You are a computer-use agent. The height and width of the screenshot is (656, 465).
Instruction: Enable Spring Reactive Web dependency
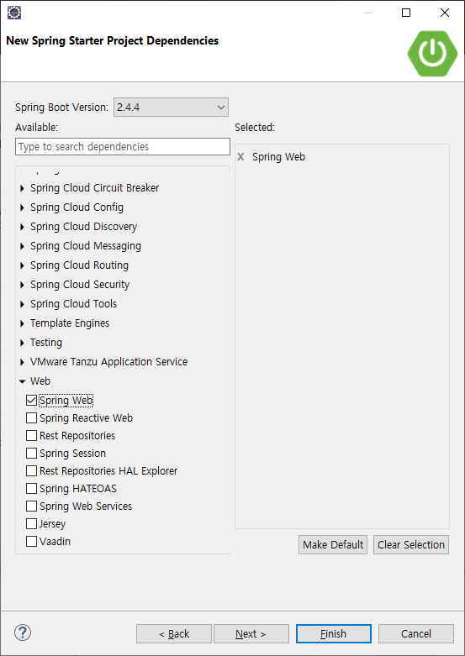(x=31, y=418)
